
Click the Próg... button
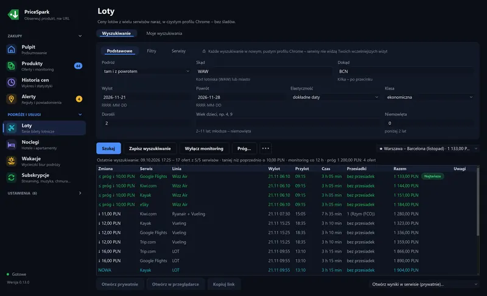244,149
